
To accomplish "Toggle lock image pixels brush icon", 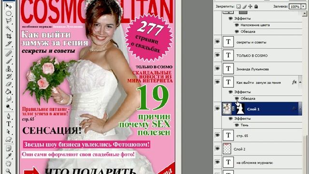I will pos(244,6).
